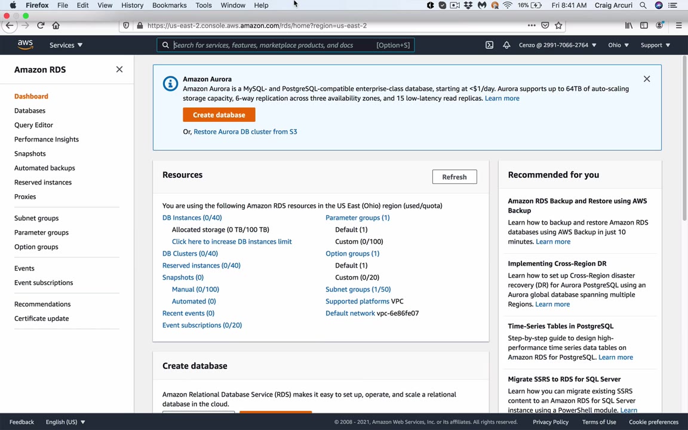Viewport: 688px width, 430px height.
Task: Open Certificate update in sidebar
Action: point(41,318)
